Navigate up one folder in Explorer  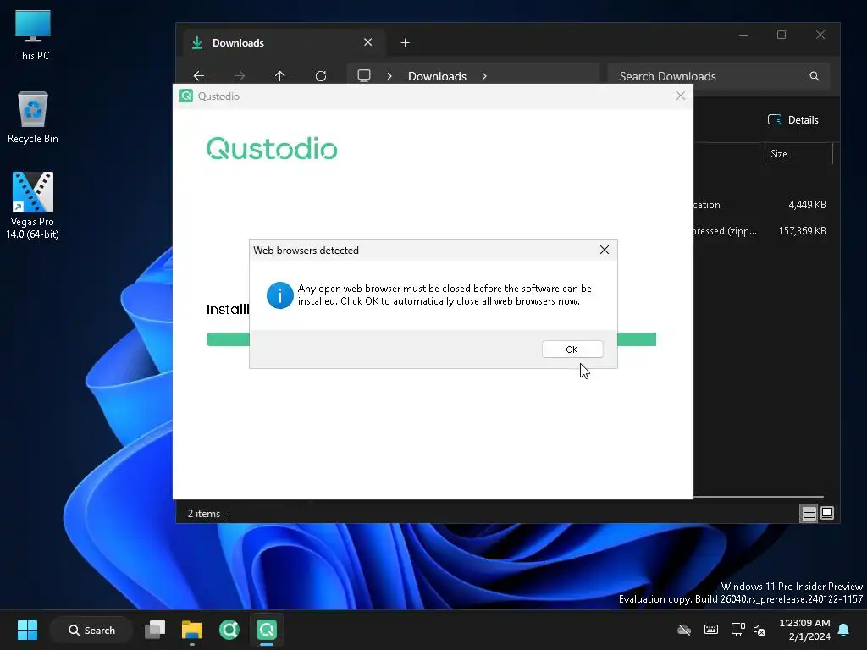[x=279, y=75]
